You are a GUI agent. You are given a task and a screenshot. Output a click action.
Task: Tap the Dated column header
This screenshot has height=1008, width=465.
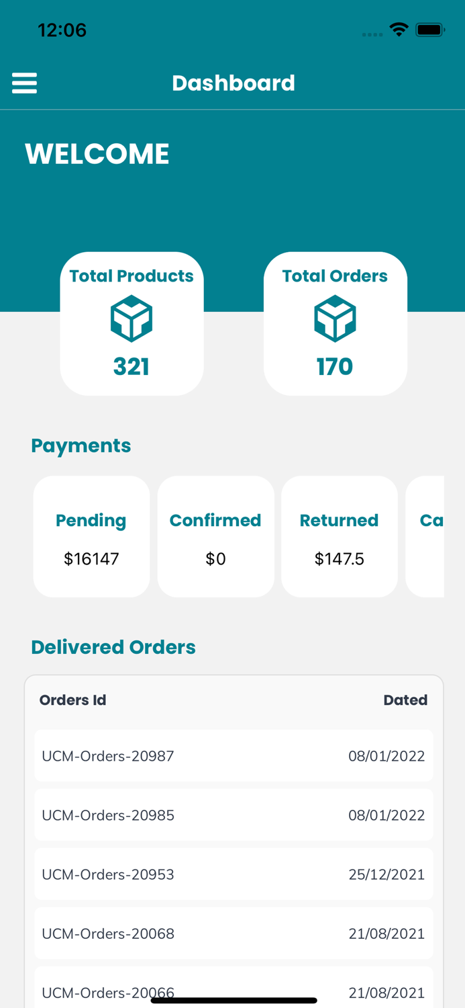(405, 700)
